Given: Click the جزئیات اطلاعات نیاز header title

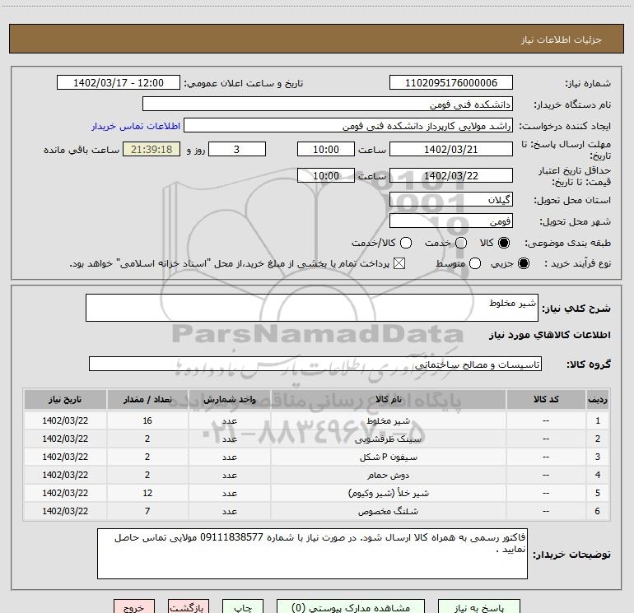Looking at the screenshot, I should pyautogui.click(x=561, y=39).
